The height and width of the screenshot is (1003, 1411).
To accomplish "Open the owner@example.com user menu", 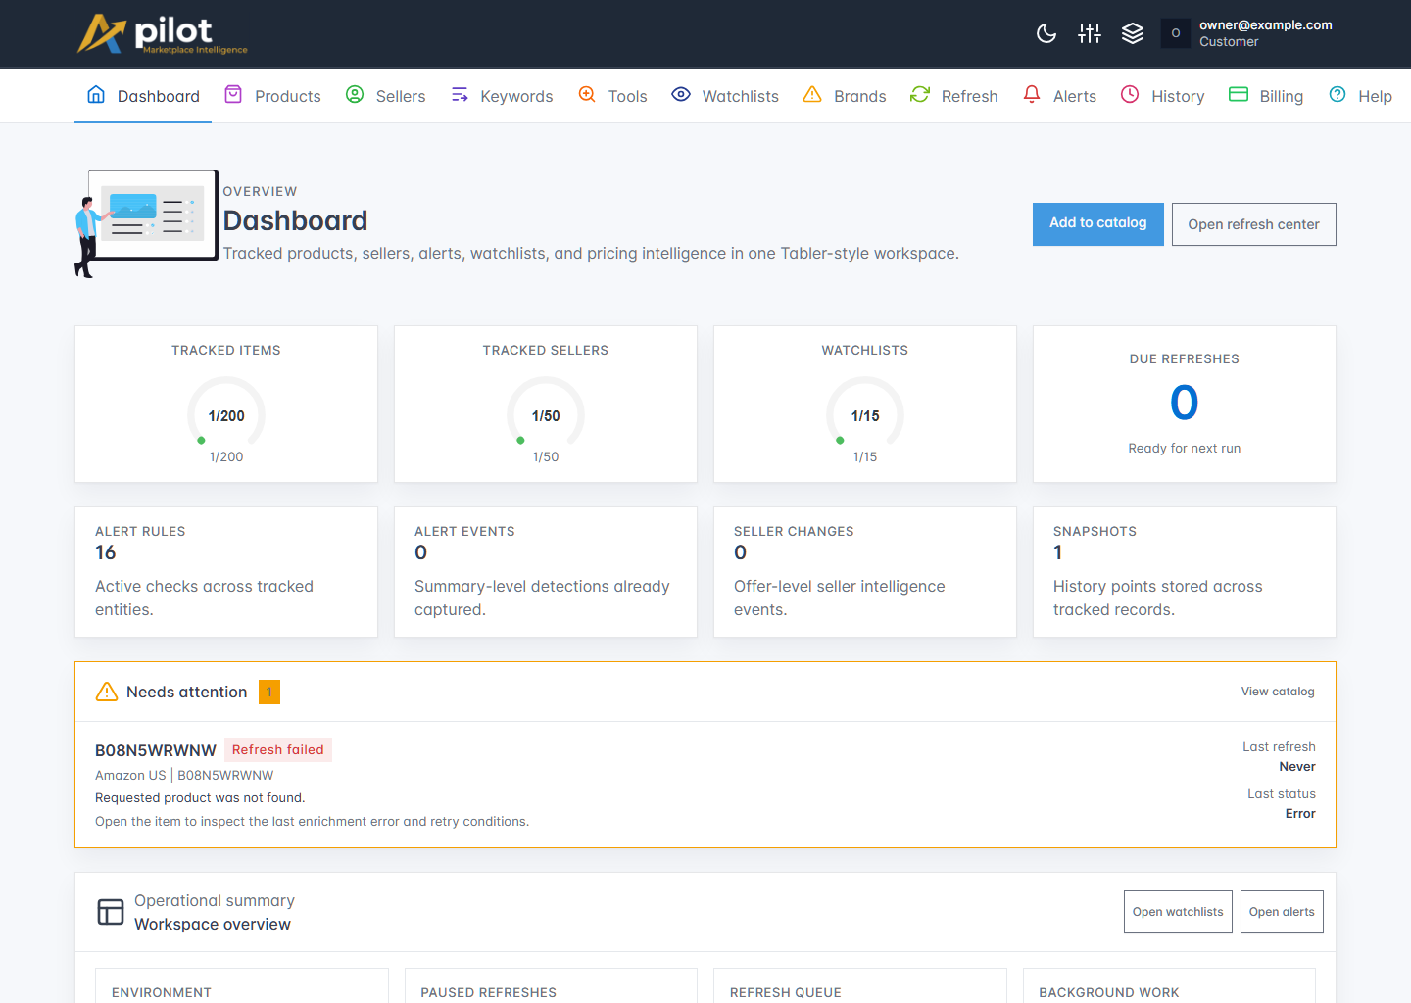I will point(1247,33).
